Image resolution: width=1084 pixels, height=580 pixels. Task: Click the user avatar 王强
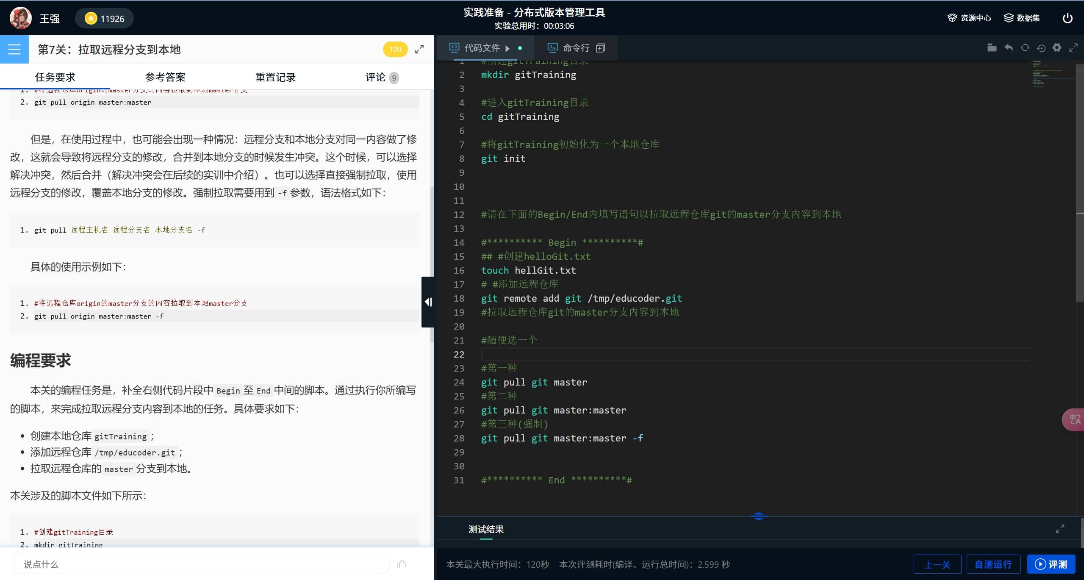(x=20, y=18)
